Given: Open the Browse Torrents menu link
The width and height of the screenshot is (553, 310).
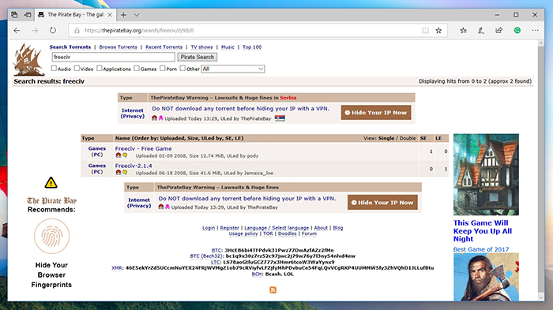Looking at the screenshot, I should click(x=118, y=47).
